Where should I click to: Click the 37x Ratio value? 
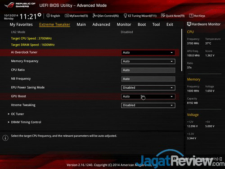pyautogui.click(x=189, y=68)
